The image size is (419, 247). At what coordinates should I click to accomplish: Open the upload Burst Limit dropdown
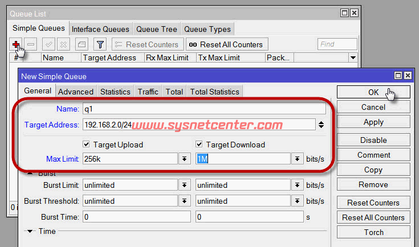[x=184, y=185]
